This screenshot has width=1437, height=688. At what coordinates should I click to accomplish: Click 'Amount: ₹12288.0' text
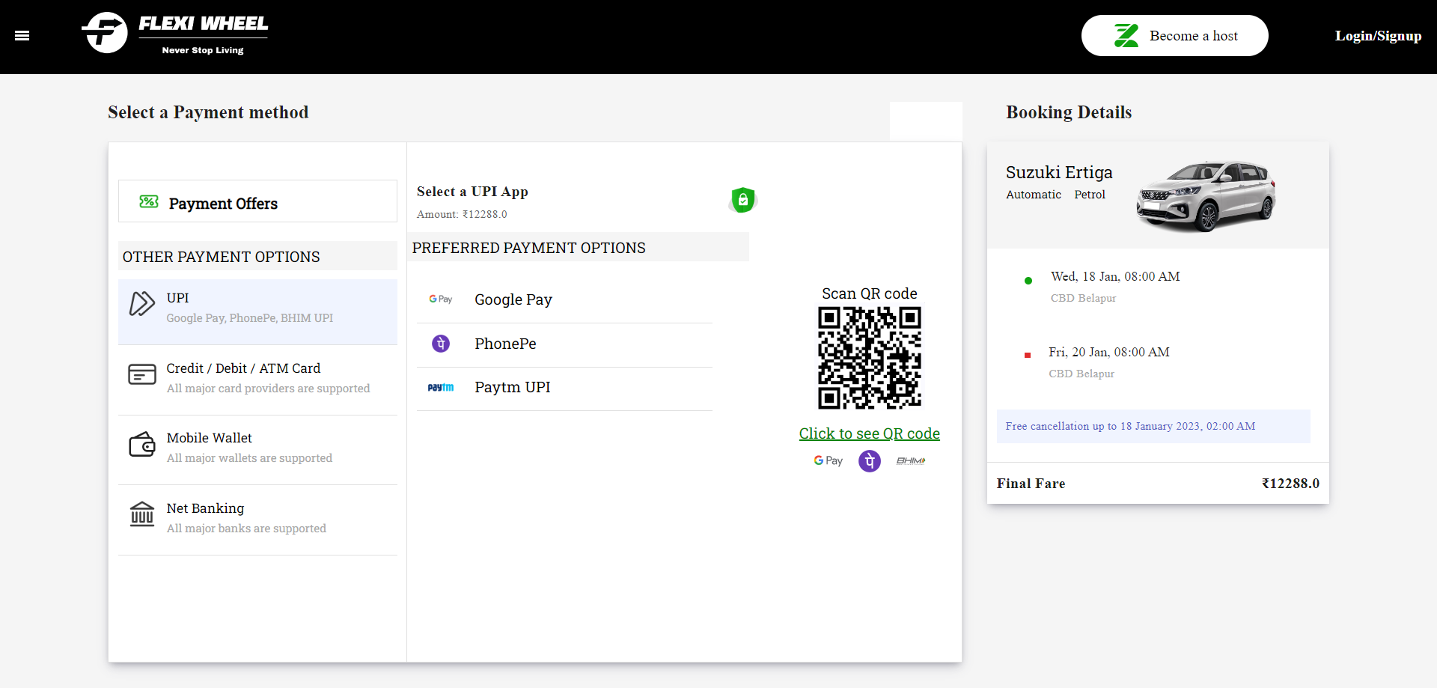coord(462,214)
